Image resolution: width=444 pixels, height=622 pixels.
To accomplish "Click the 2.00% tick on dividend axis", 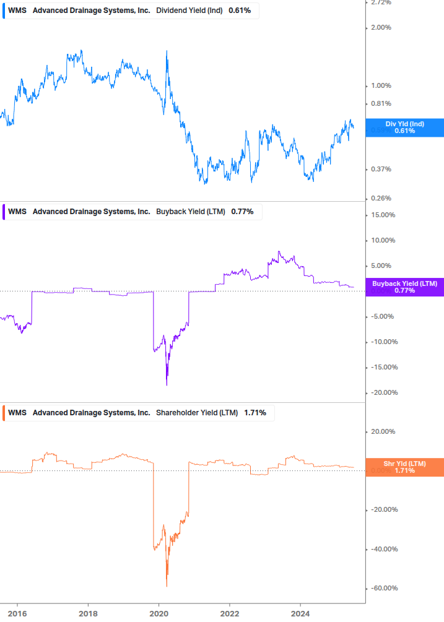I will [381, 27].
